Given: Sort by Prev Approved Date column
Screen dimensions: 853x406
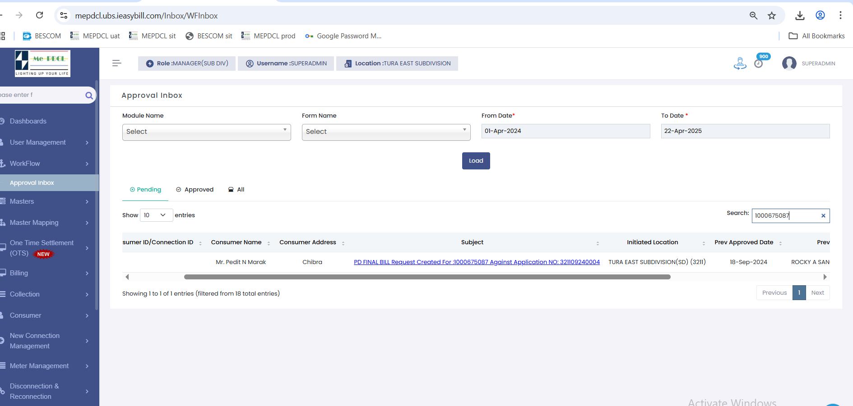Looking at the screenshot, I should tap(748, 242).
